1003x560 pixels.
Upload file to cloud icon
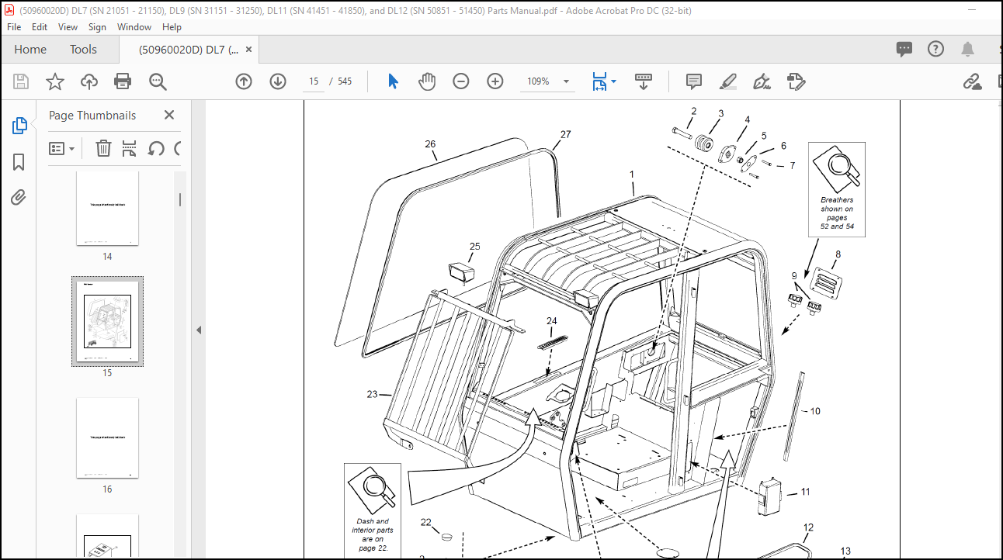point(89,81)
